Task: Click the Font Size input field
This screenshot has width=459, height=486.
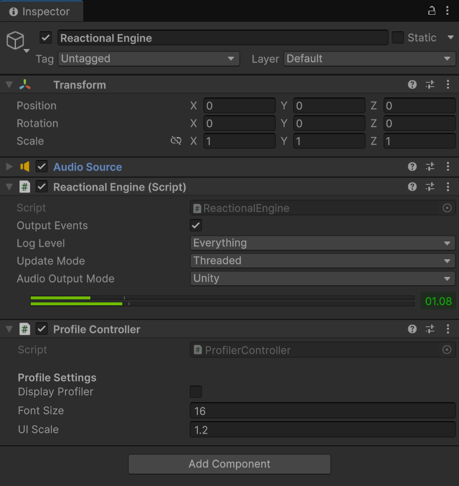Action: 323,411
